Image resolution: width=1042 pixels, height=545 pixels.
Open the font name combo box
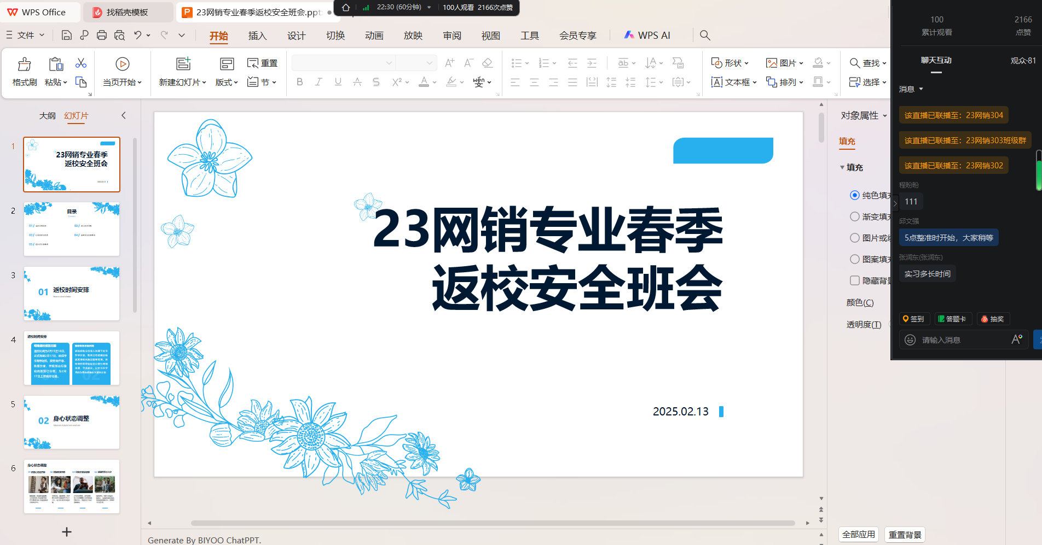coord(343,63)
